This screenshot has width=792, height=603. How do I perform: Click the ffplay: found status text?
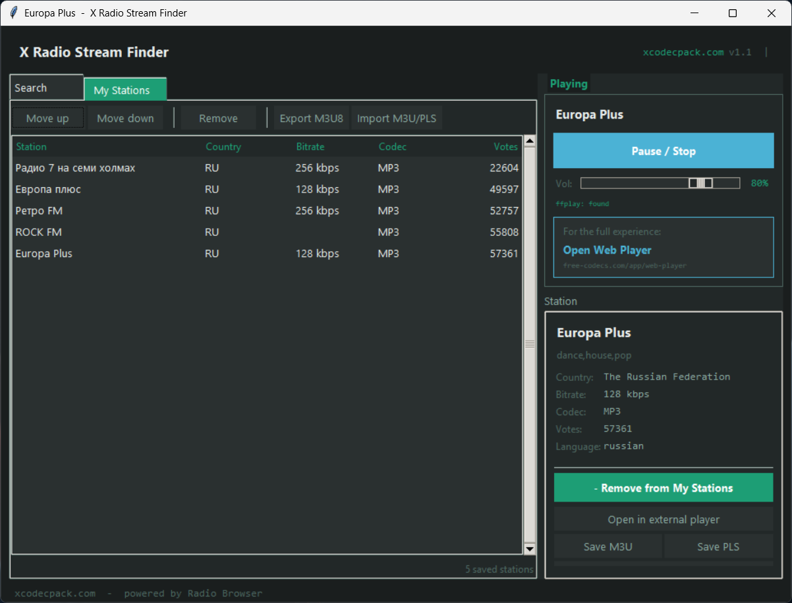click(x=582, y=204)
